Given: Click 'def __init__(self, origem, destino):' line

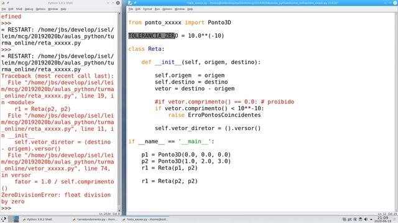Looking at the screenshot, I should 201,62.
